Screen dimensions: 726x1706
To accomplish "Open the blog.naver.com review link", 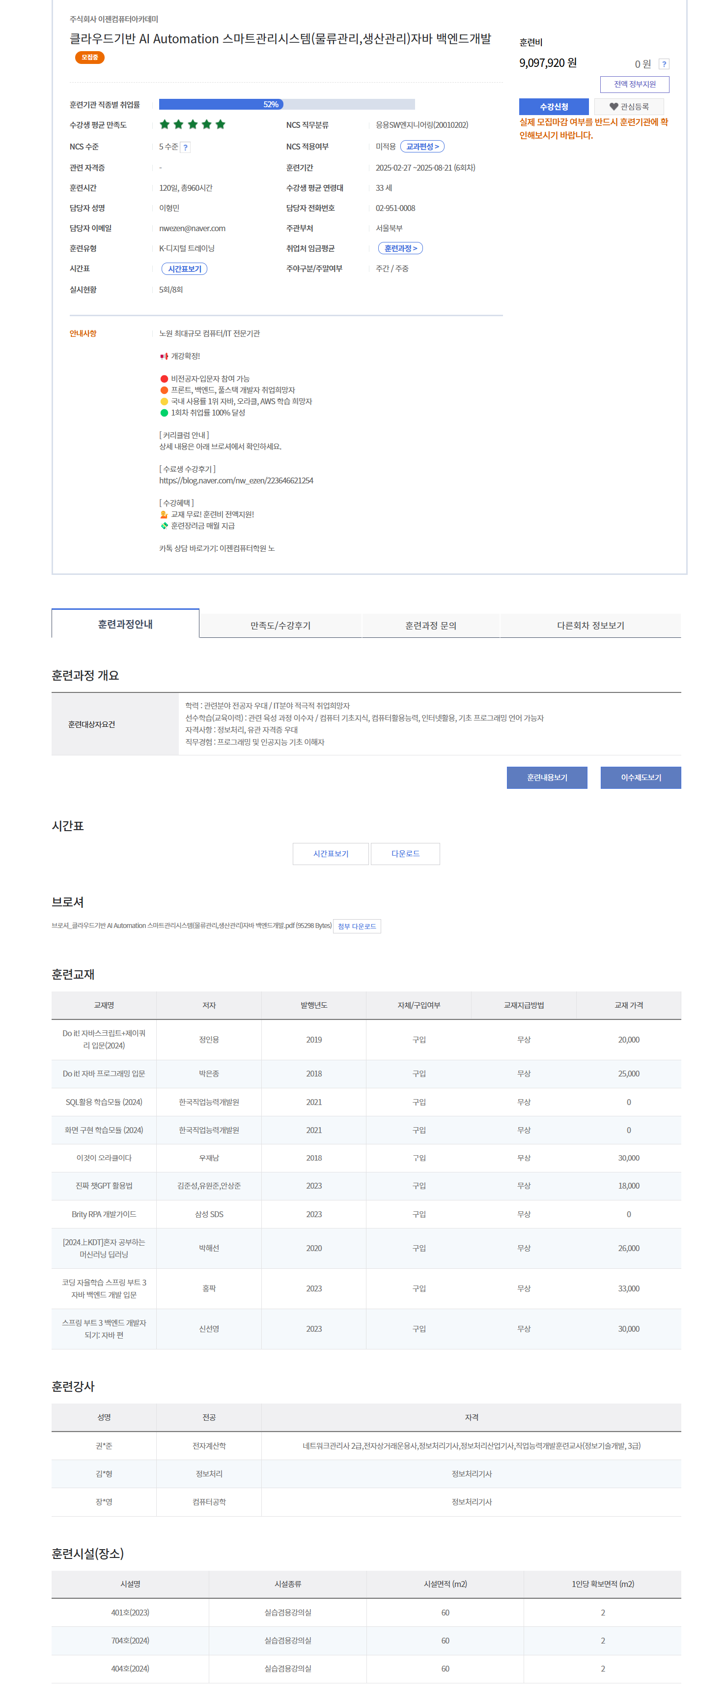I will (x=236, y=481).
